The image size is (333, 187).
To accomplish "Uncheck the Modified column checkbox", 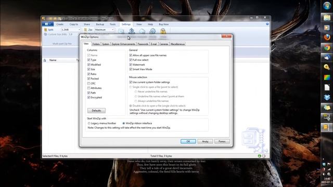I will pos(88,64).
